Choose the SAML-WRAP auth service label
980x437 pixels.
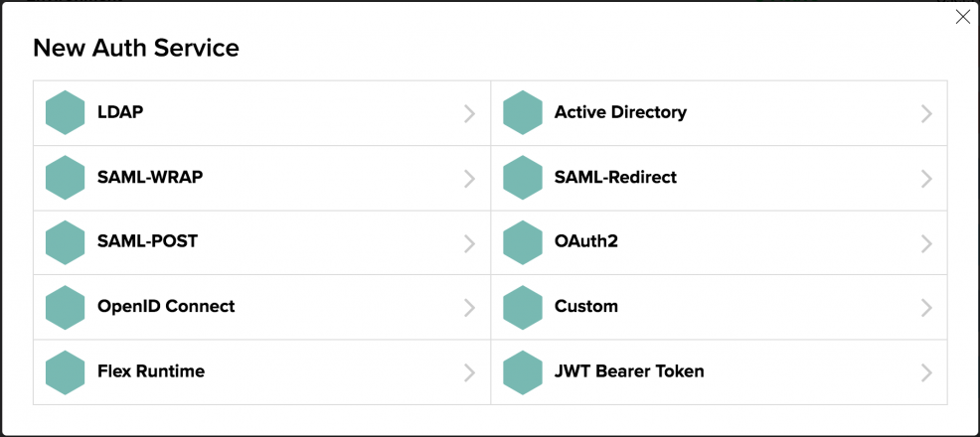coord(150,178)
